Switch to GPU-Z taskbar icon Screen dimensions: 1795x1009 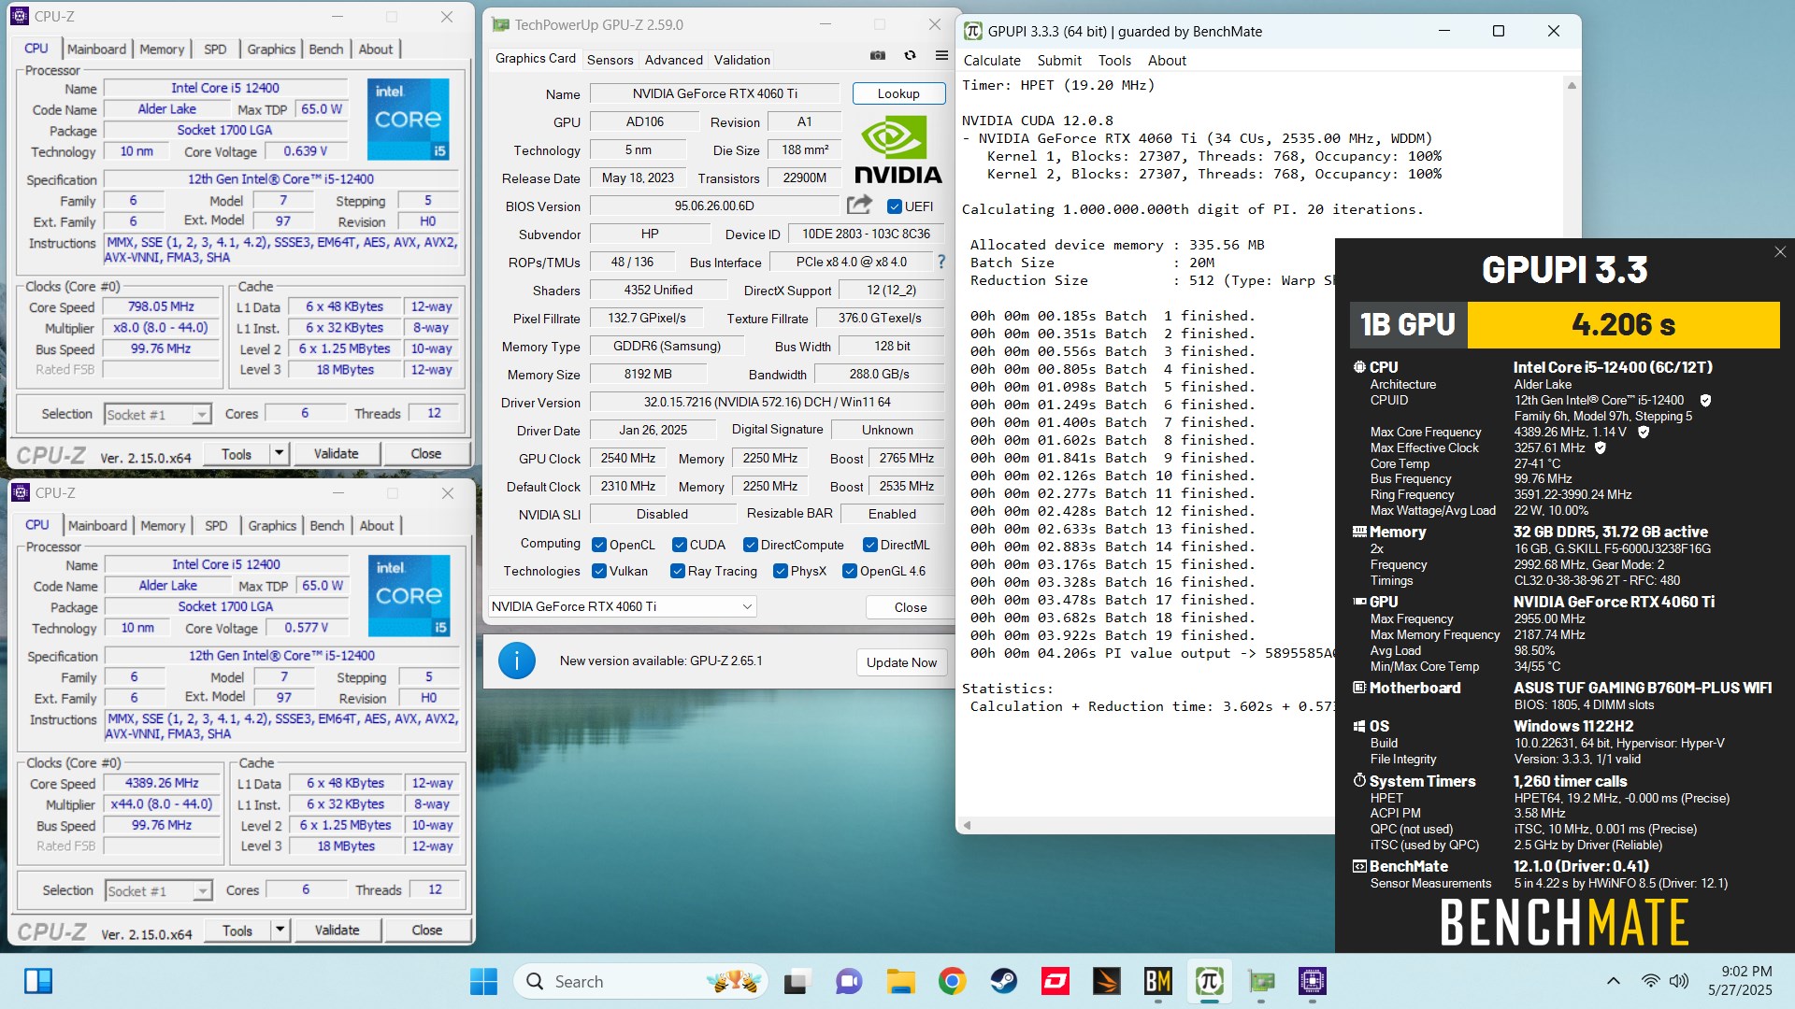(x=1261, y=981)
